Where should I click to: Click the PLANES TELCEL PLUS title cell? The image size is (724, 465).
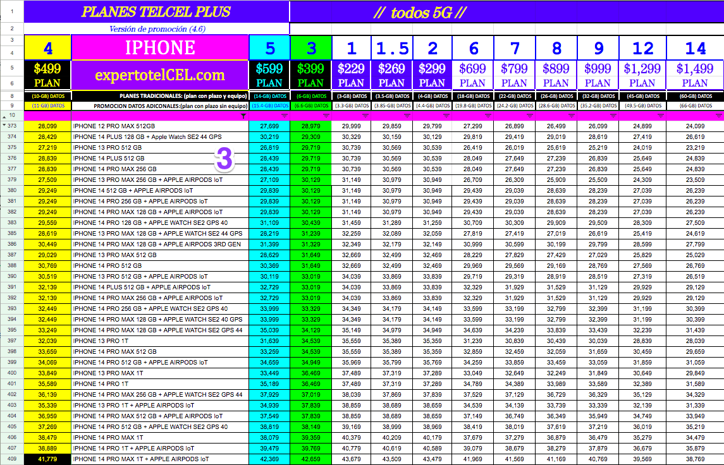coord(157,12)
